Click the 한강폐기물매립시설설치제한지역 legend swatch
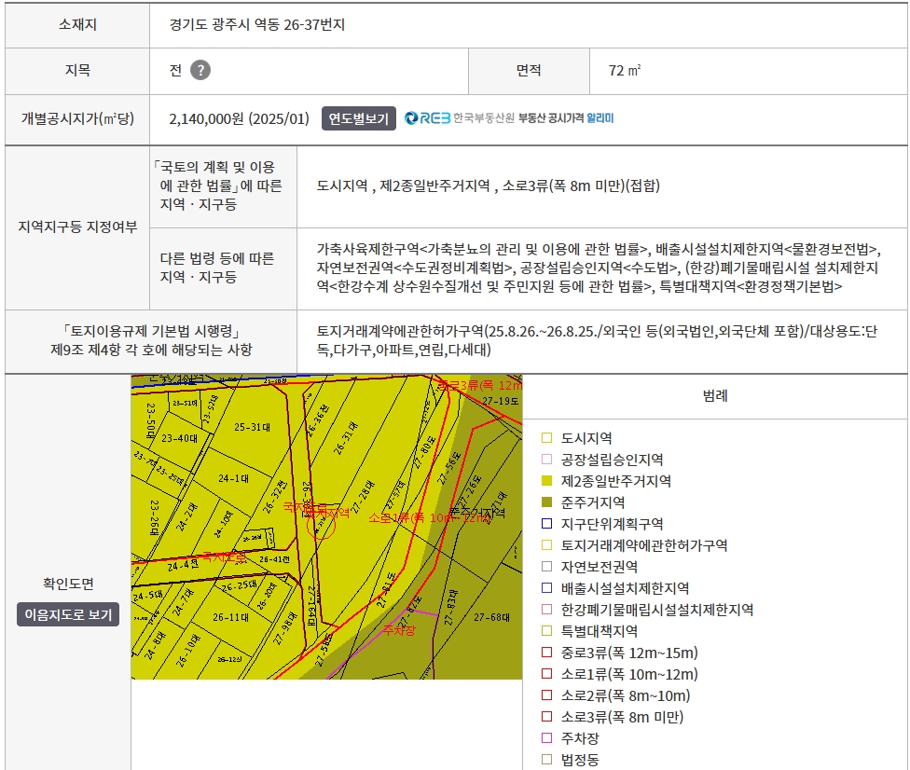The height and width of the screenshot is (770, 910). click(x=546, y=610)
